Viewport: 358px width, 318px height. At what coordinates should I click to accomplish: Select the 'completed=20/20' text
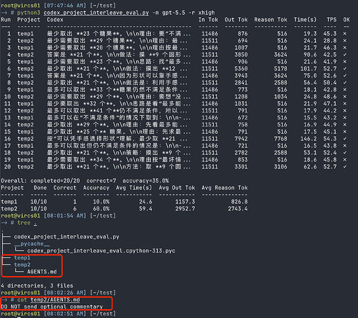55,181
